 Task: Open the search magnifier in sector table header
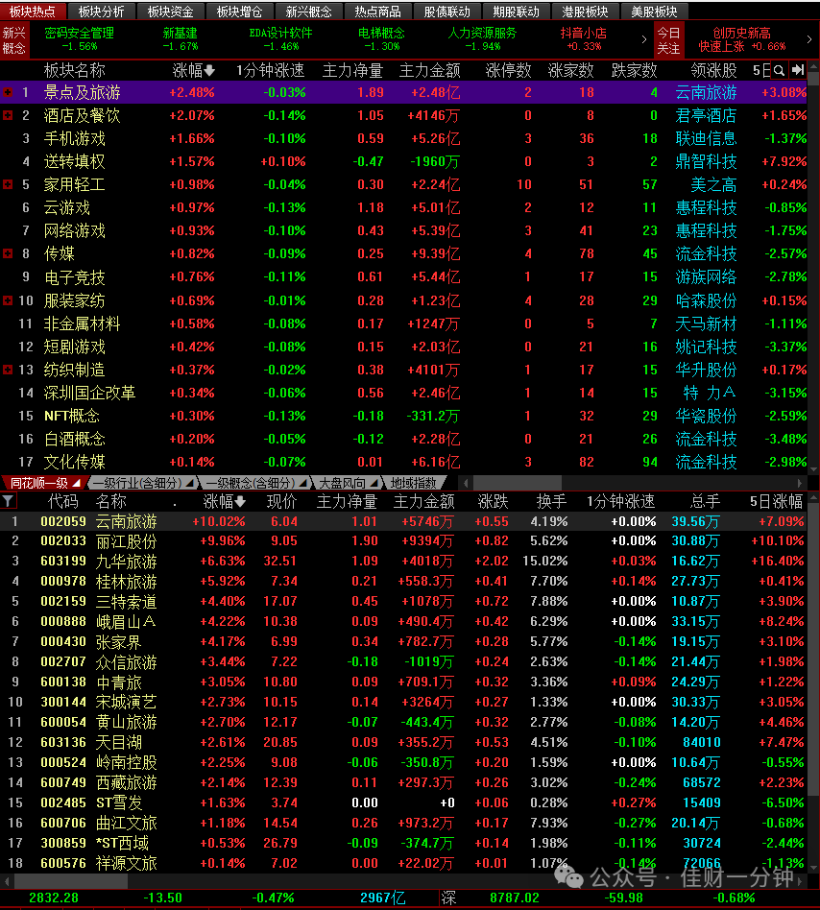(780, 71)
